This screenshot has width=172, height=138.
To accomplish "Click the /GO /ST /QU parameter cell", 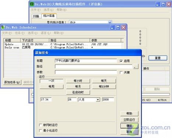I will tap(99, 44).
